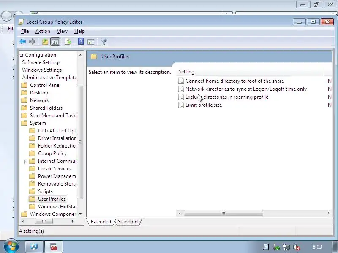Select Windows Settings in the tree
This screenshot has width=338, height=253.
point(42,70)
